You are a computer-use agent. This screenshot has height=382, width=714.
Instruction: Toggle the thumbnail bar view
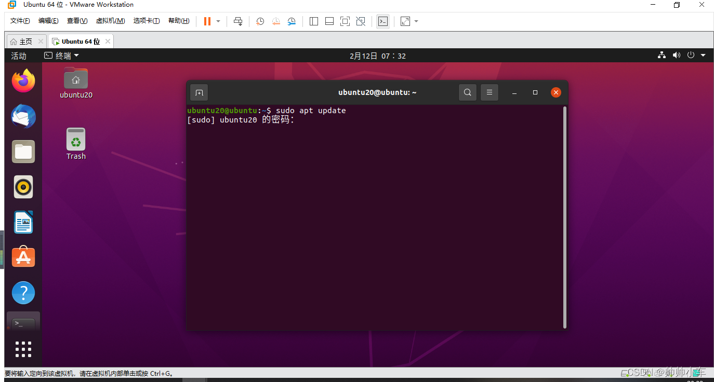(329, 21)
